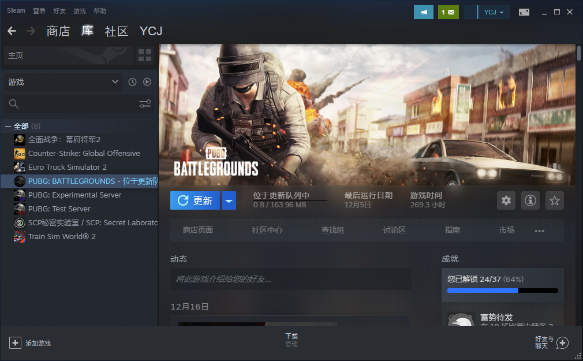Open the YCJ account dropdown

pyautogui.click(x=494, y=12)
